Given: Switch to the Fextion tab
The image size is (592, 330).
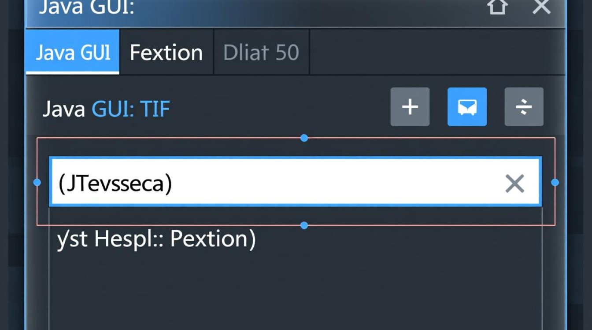Looking at the screenshot, I should point(165,52).
